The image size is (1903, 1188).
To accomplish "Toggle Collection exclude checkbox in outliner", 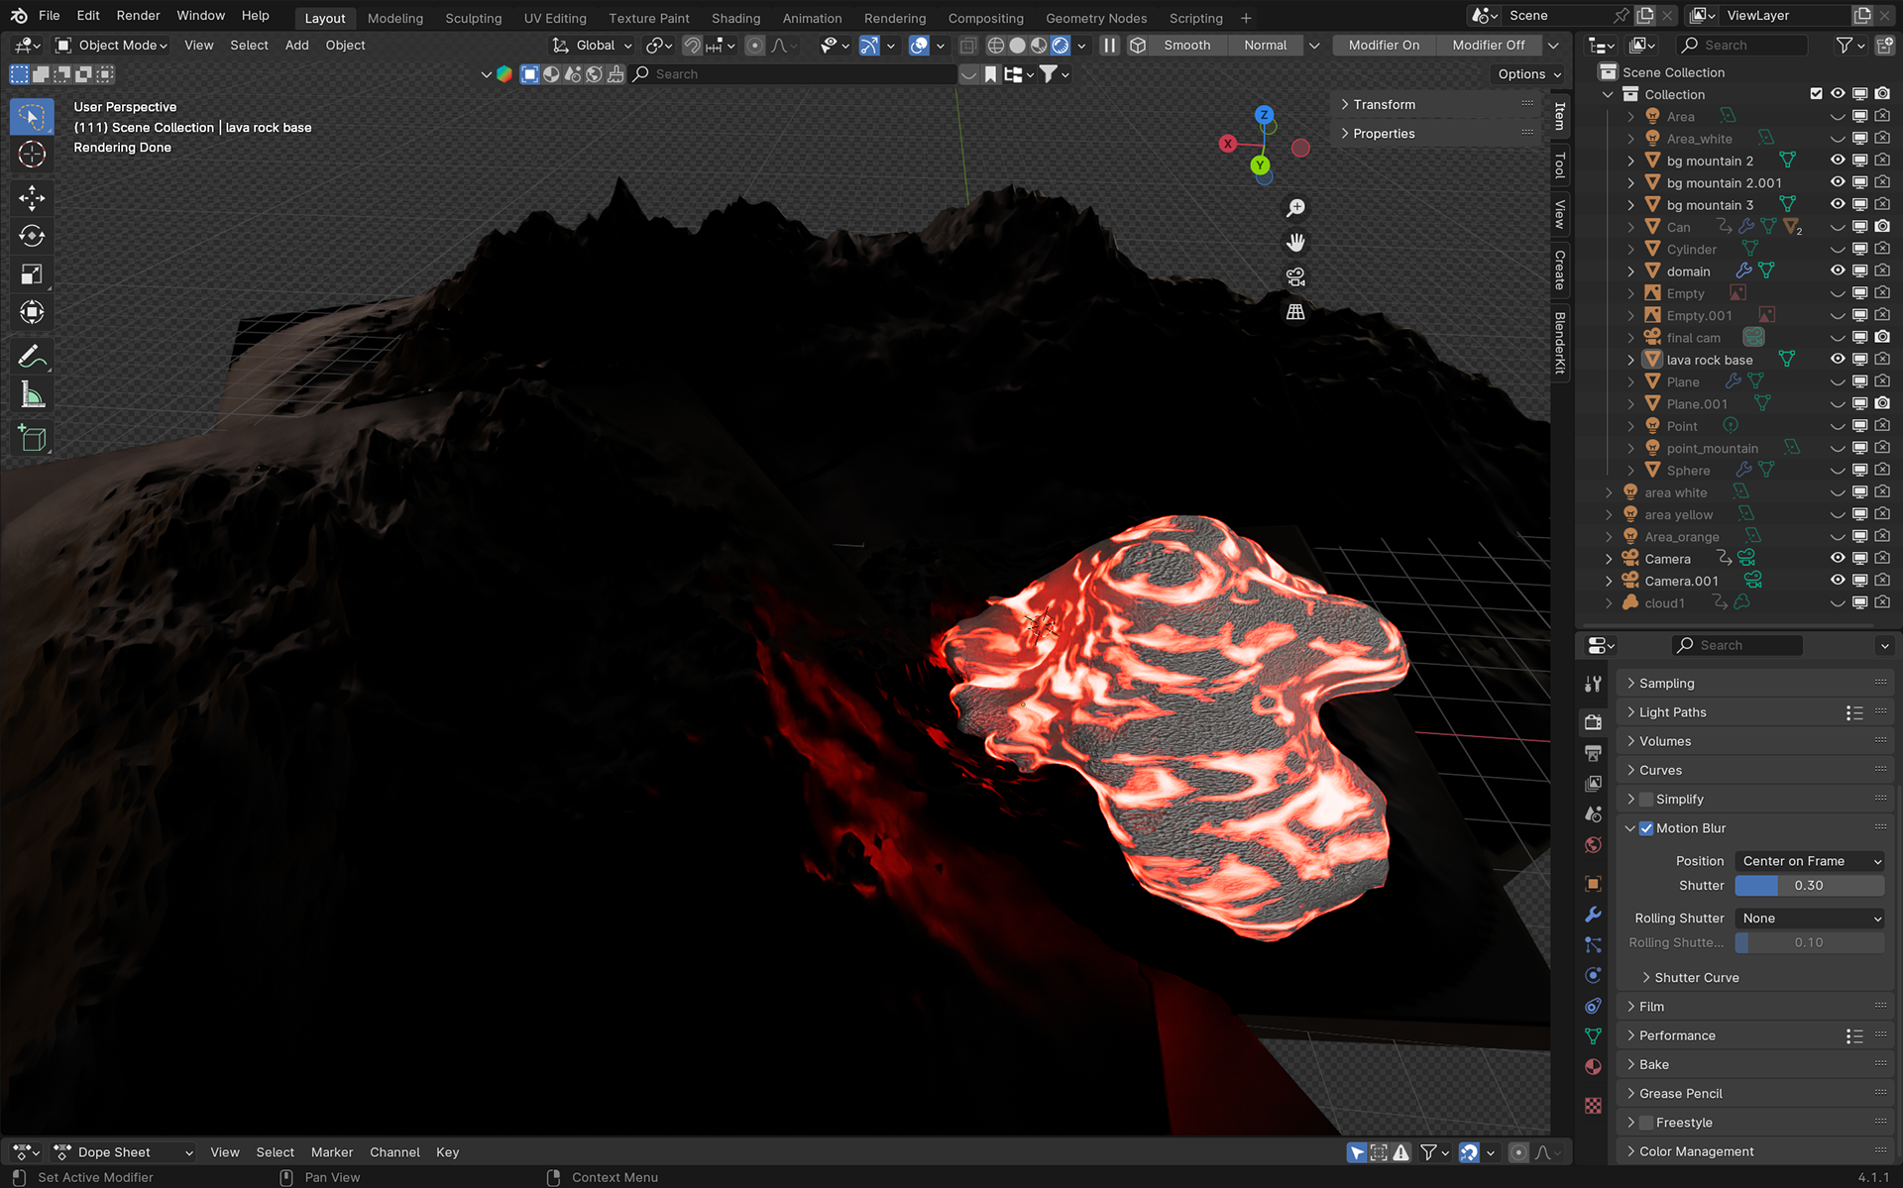I will click(1816, 94).
